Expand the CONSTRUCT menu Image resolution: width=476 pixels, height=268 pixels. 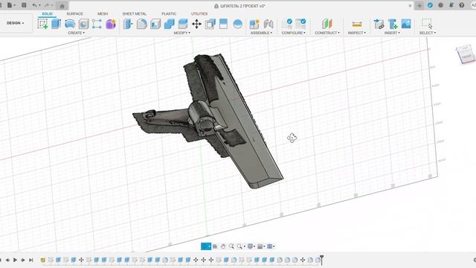[x=327, y=33]
